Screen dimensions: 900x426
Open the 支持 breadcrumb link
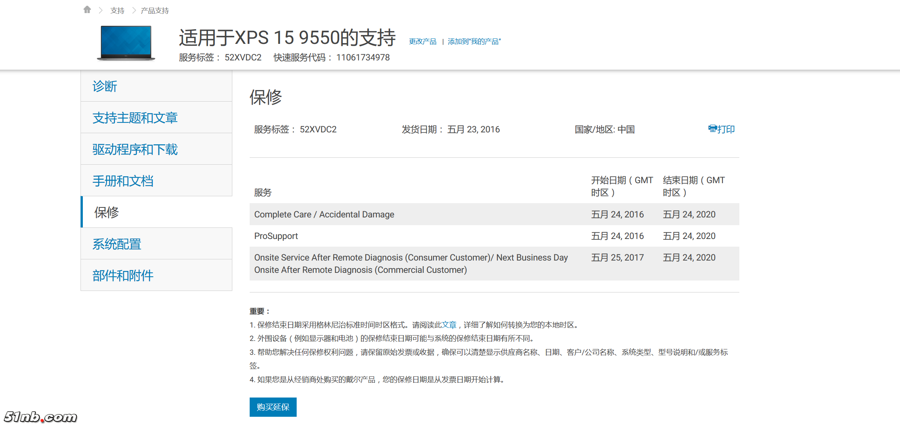(x=117, y=11)
